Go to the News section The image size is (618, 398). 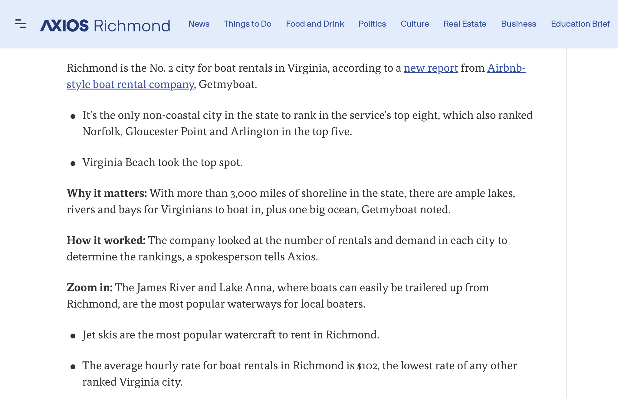[x=199, y=24]
